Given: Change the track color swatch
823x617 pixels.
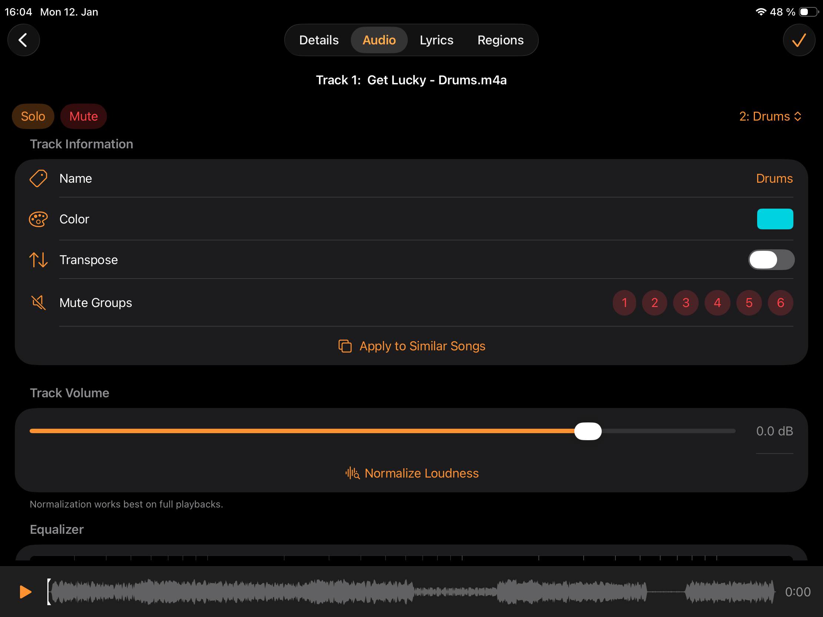Looking at the screenshot, I should pyautogui.click(x=775, y=219).
